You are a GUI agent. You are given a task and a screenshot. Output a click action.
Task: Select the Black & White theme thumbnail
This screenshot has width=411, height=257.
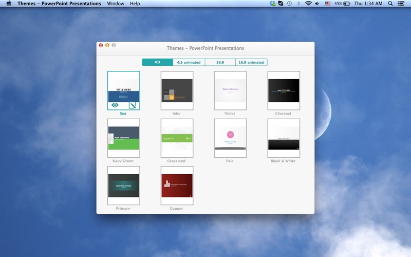pos(284,138)
